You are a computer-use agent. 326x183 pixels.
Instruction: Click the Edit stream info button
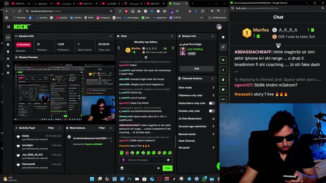pos(197,69)
